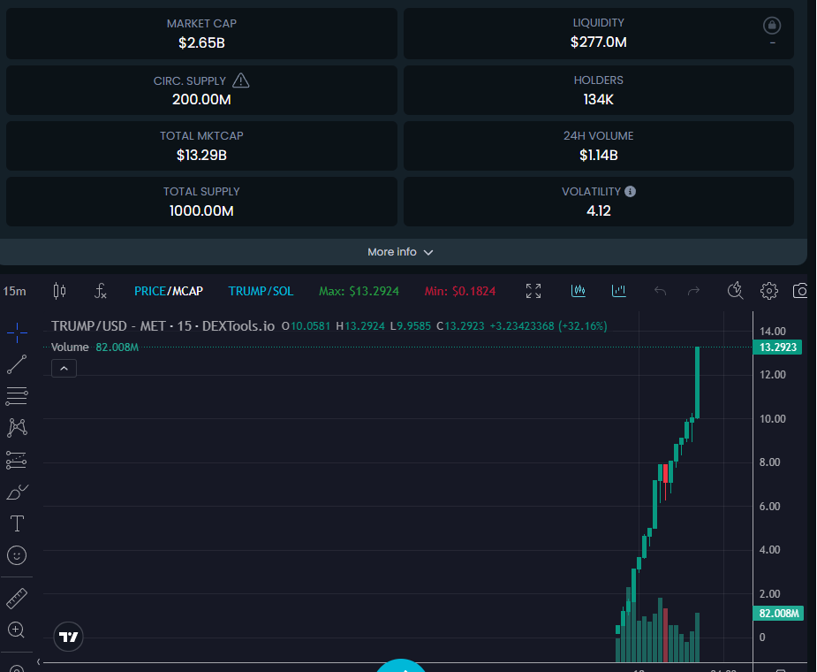Viewport: 817px width, 672px height.
Task: Take a chart snapshot with camera
Action: click(801, 291)
